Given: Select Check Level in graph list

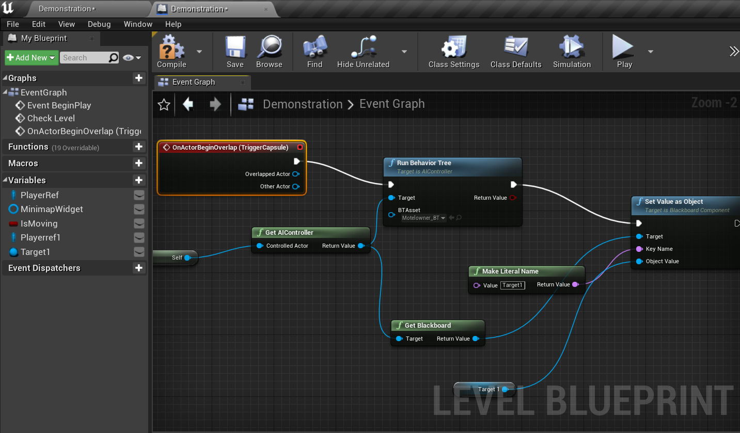Looking at the screenshot, I should pyautogui.click(x=51, y=118).
